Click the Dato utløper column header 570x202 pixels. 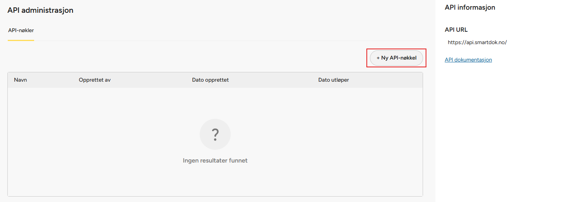click(x=333, y=80)
